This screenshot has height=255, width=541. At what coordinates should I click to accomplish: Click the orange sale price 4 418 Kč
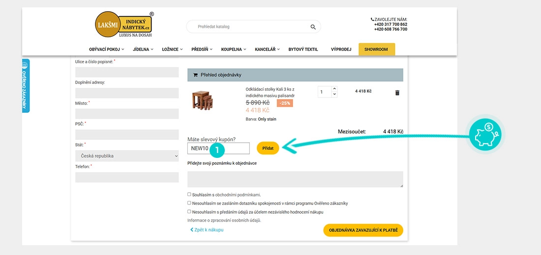pos(257,110)
